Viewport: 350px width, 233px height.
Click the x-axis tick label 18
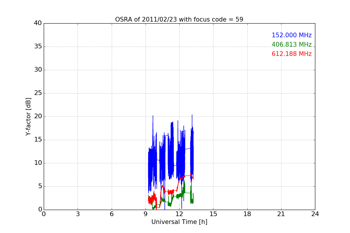[247, 214]
